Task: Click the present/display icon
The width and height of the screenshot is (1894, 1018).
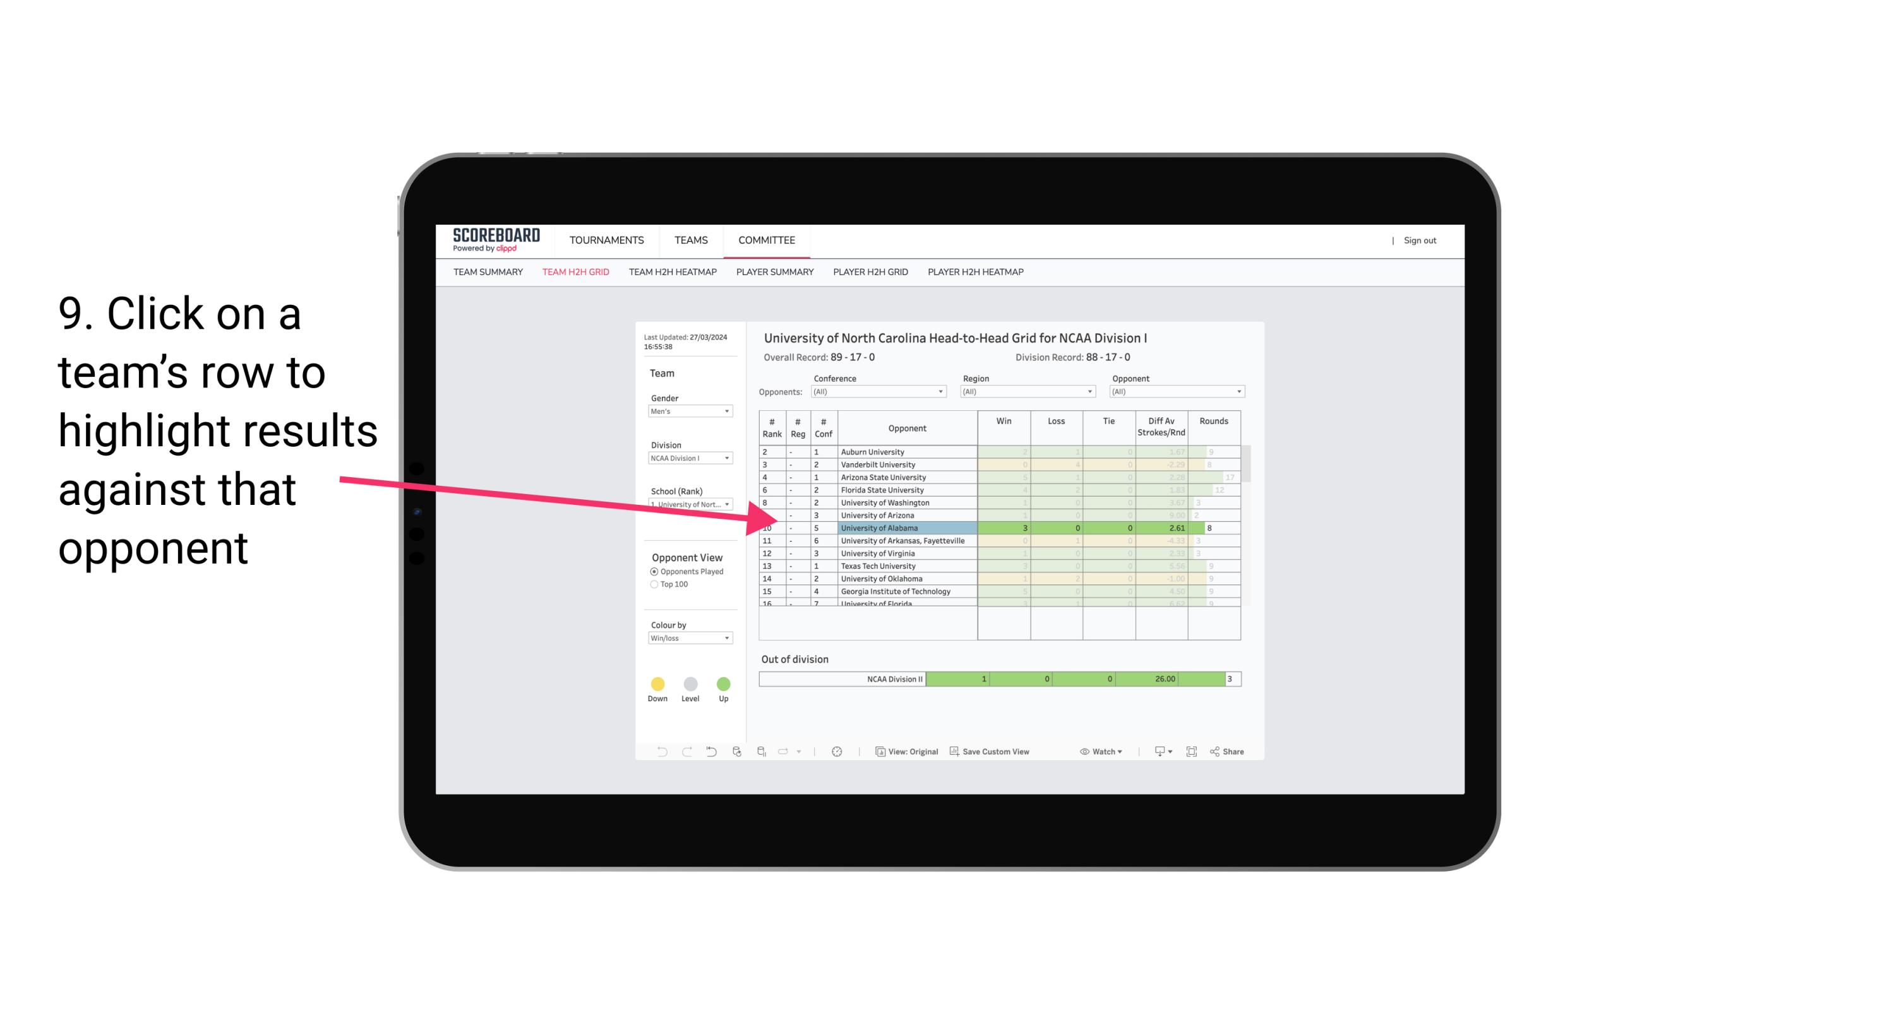Action: pyautogui.click(x=1155, y=752)
